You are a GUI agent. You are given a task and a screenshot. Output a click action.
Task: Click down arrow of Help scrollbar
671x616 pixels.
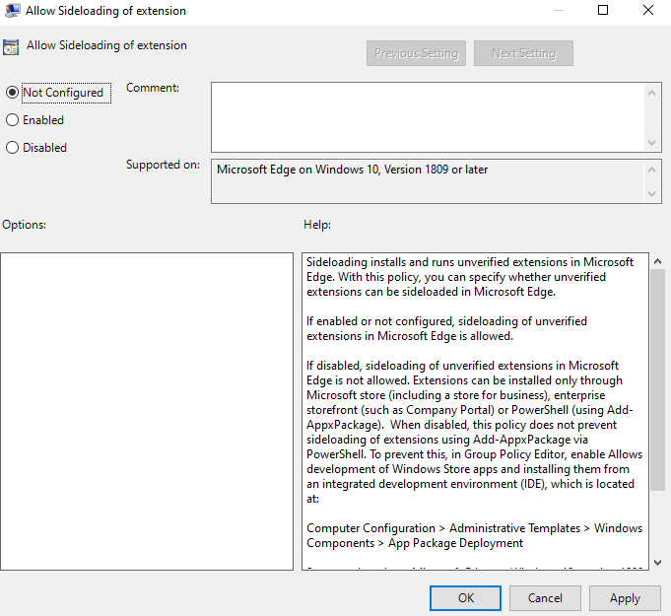click(658, 563)
